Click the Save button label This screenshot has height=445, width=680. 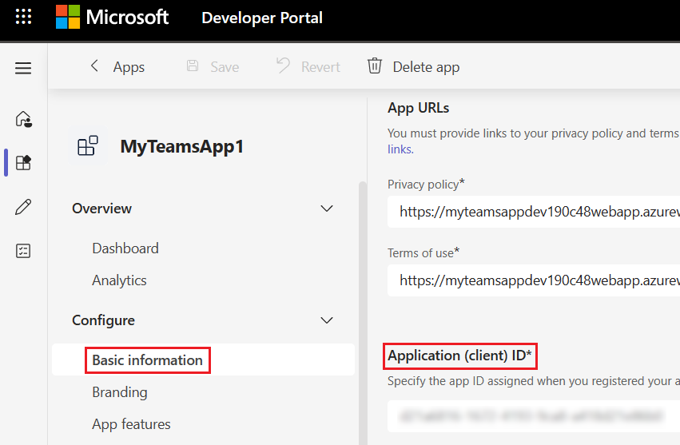coord(225,67)
